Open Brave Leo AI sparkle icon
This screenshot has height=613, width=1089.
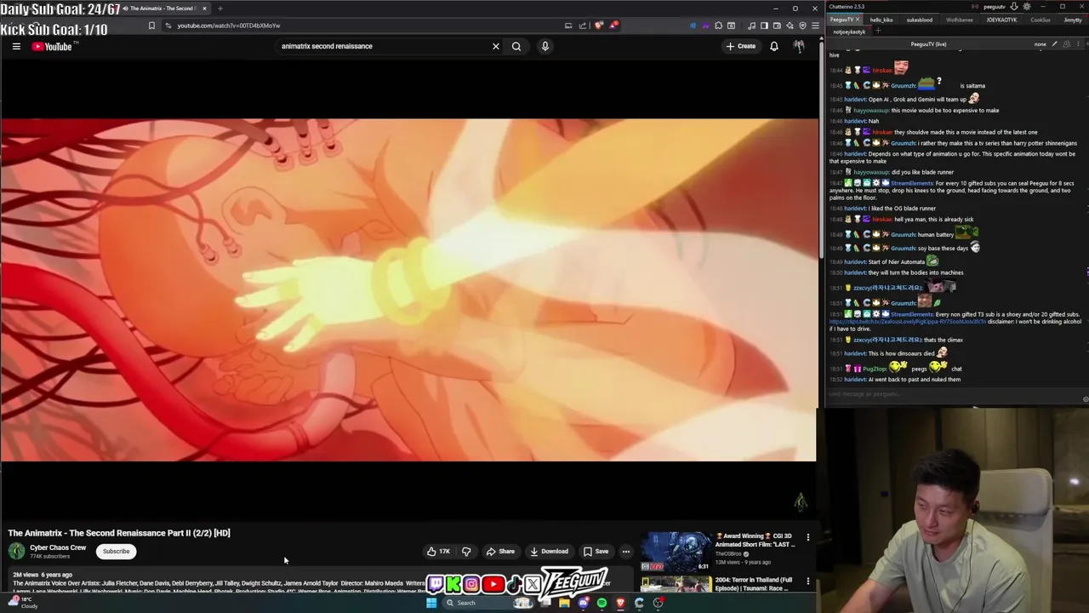790,26
